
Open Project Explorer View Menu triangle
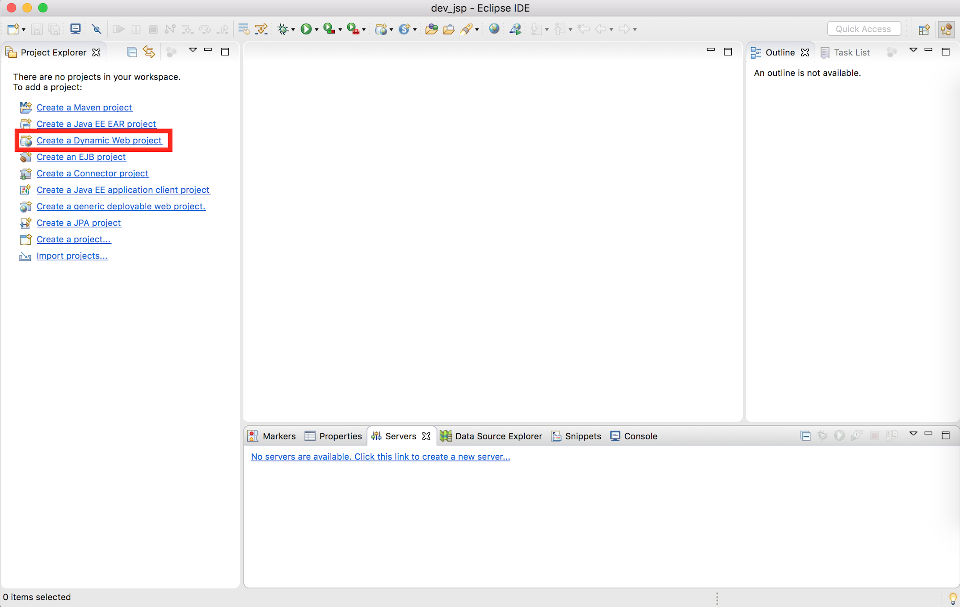193,50
